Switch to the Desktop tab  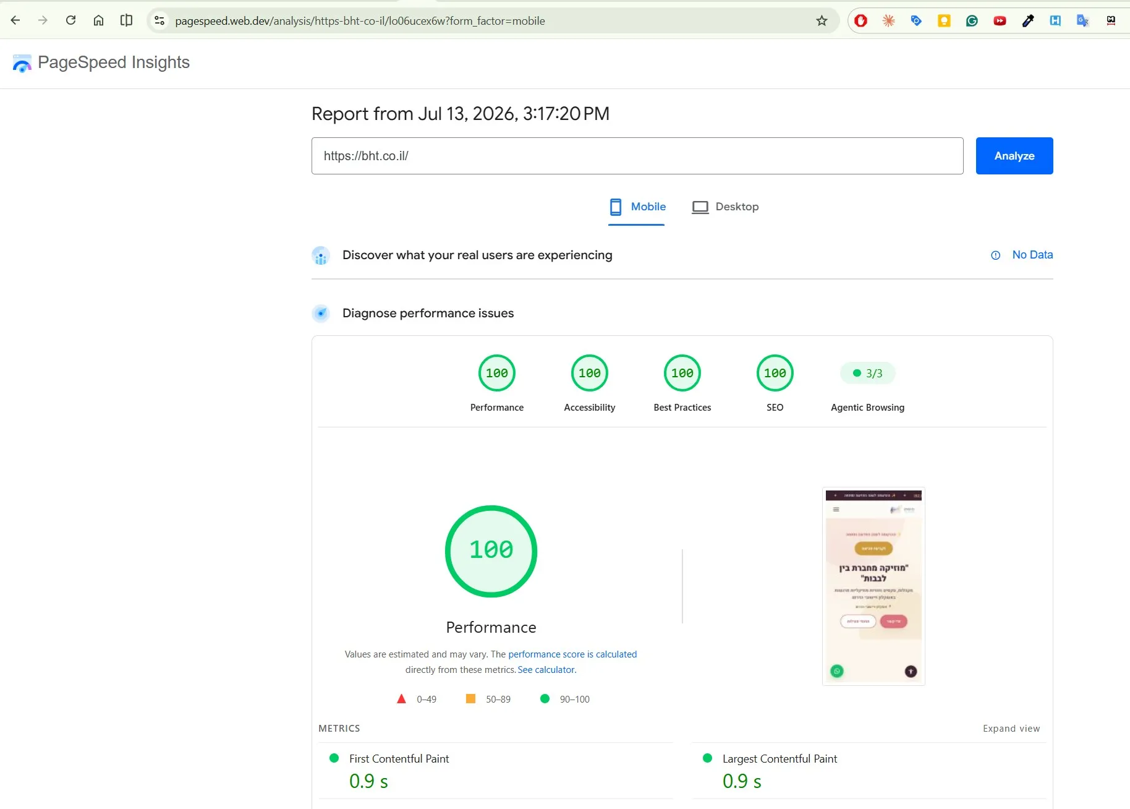point(725,207)
